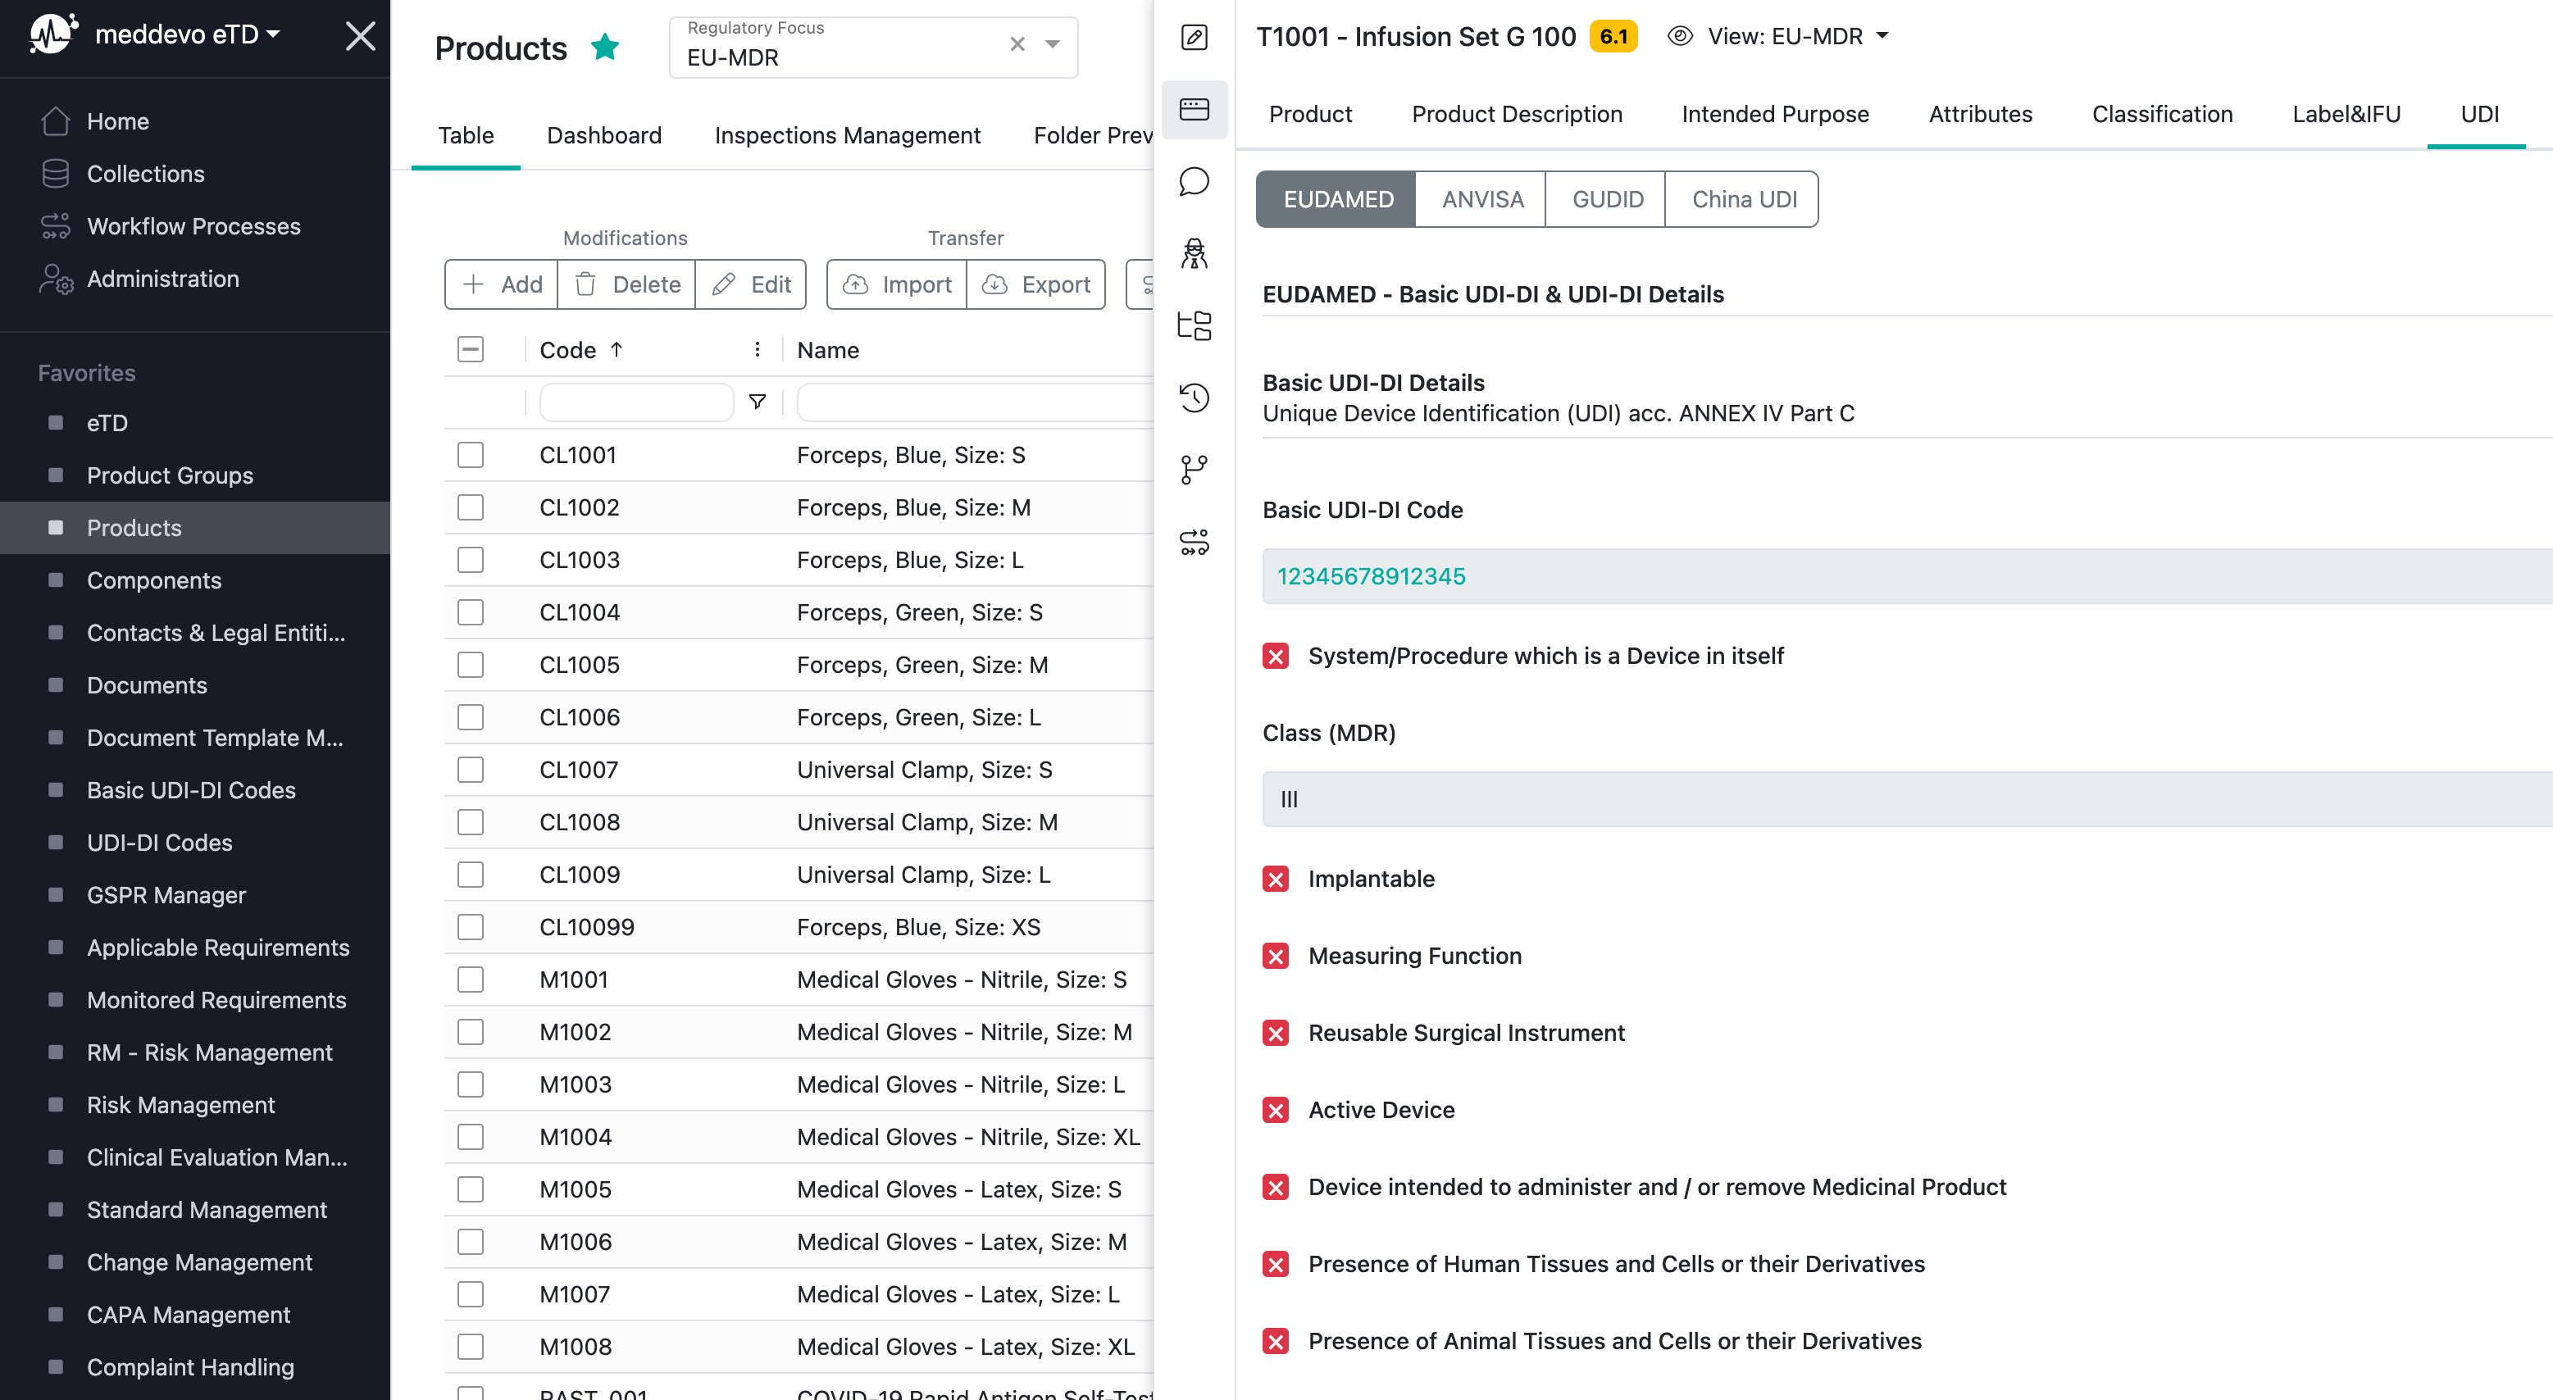
Task: Open the structure tree icon in side strip
Action: (1193, 325)
